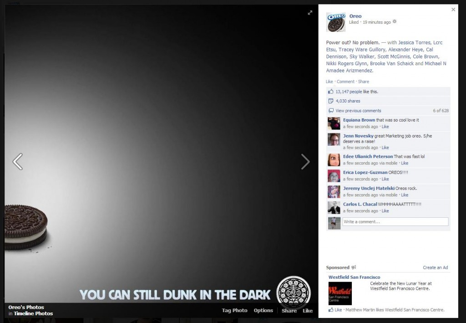Type in the Write a comment field
466x323 pixels.
[x=395, y=222]
